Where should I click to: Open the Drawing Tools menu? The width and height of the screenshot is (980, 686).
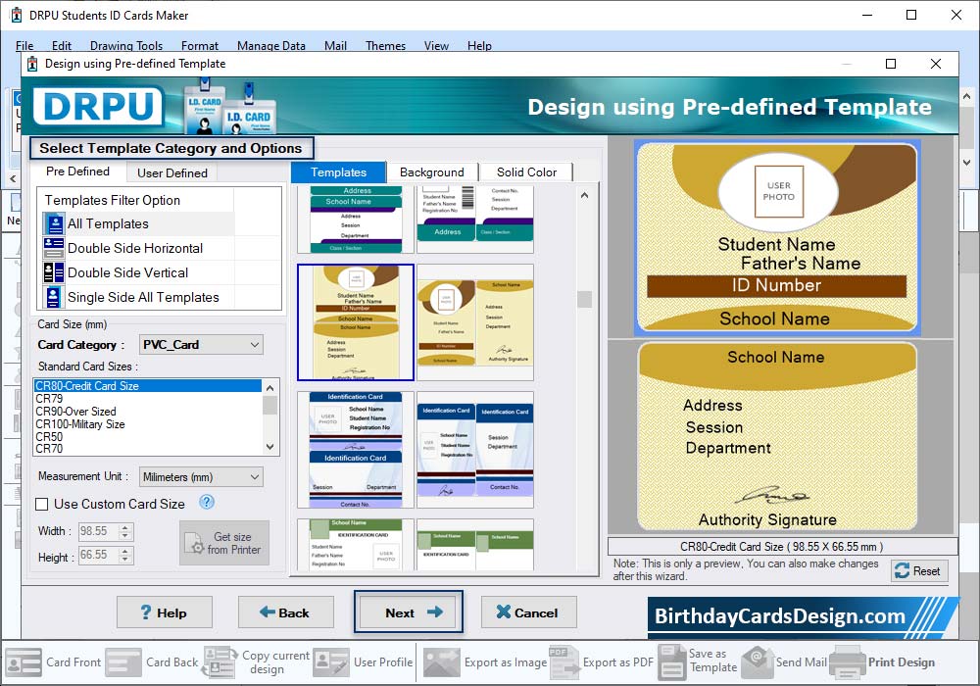[126, 46]
